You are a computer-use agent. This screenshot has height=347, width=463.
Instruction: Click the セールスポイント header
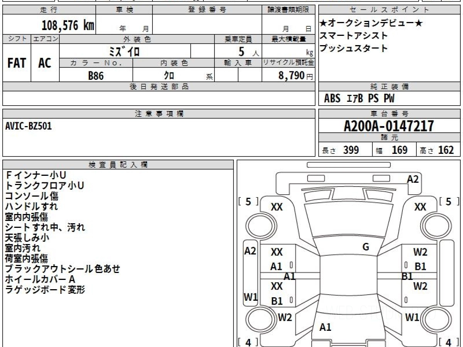click(x=389, y=10)
